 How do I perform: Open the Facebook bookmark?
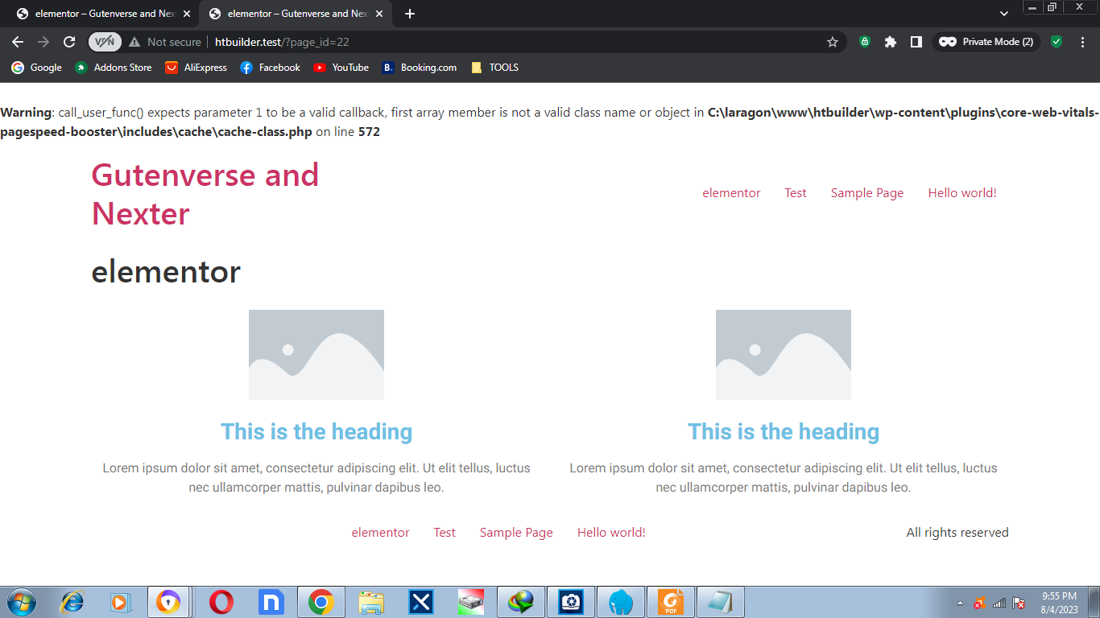[x=270, y=68]
